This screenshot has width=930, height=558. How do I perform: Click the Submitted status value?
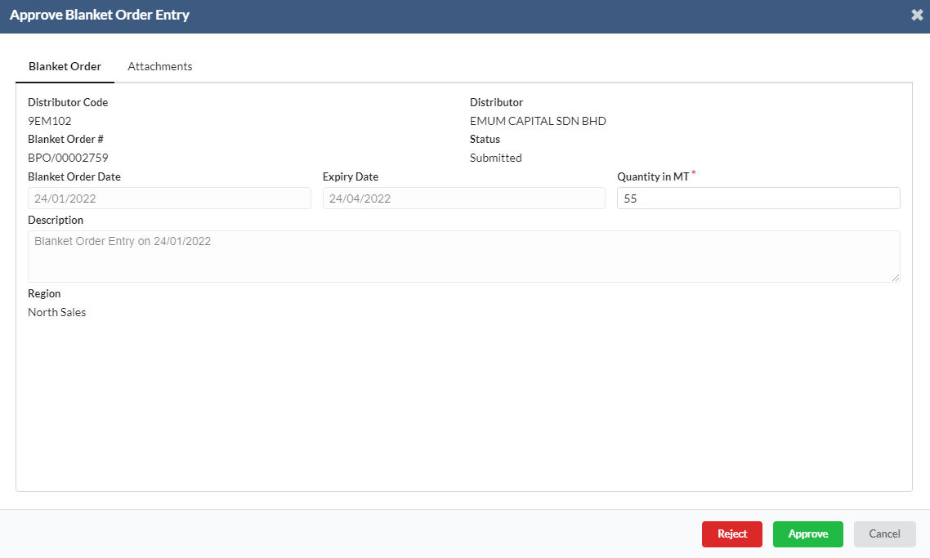(496, 158)
